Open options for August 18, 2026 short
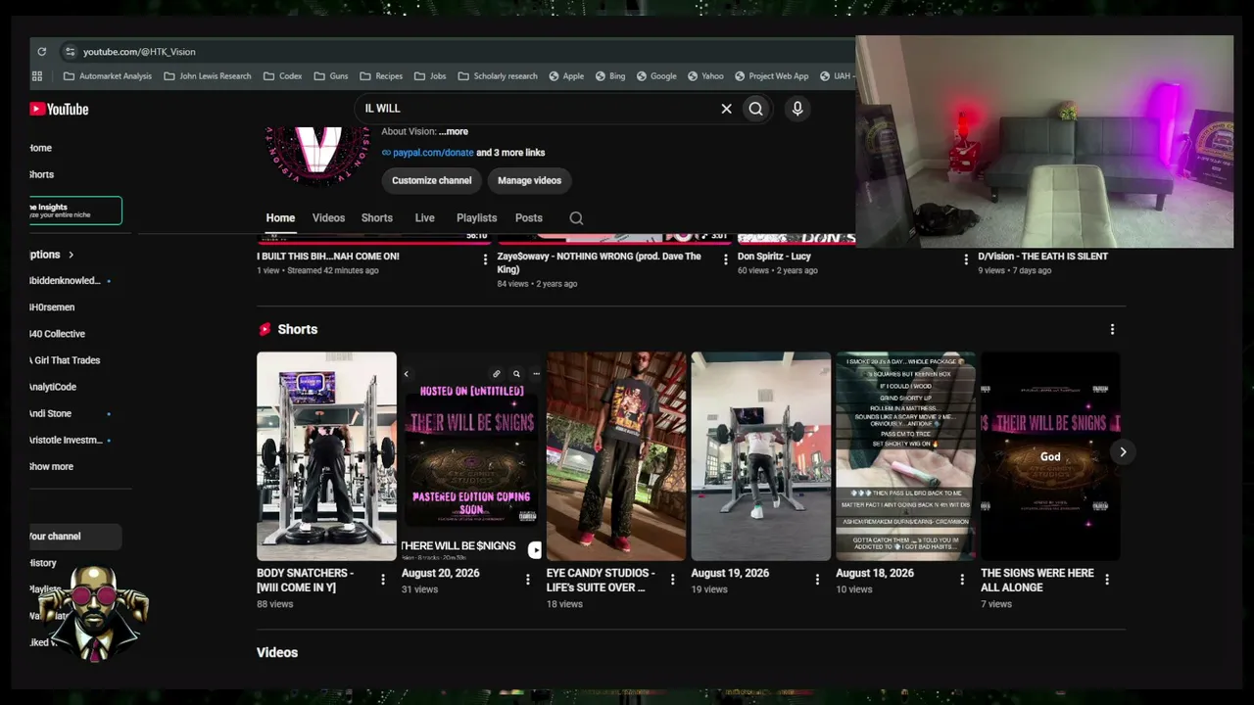 [x=962, y=580]
